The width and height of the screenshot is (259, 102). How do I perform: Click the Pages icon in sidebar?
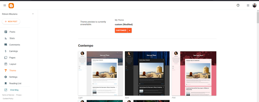pos(6,58)
